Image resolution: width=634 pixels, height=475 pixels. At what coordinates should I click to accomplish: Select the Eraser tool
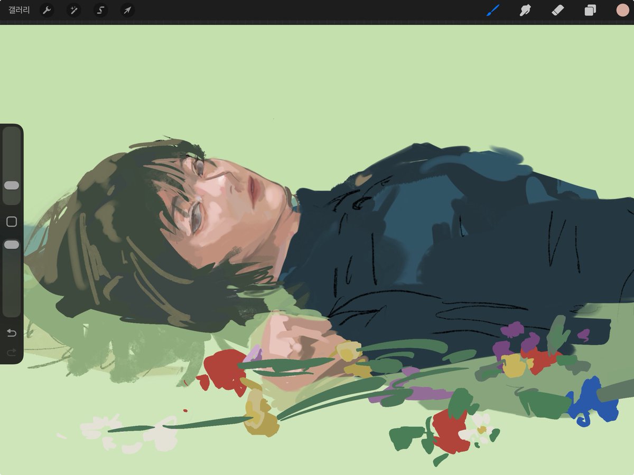coord(557,10)
